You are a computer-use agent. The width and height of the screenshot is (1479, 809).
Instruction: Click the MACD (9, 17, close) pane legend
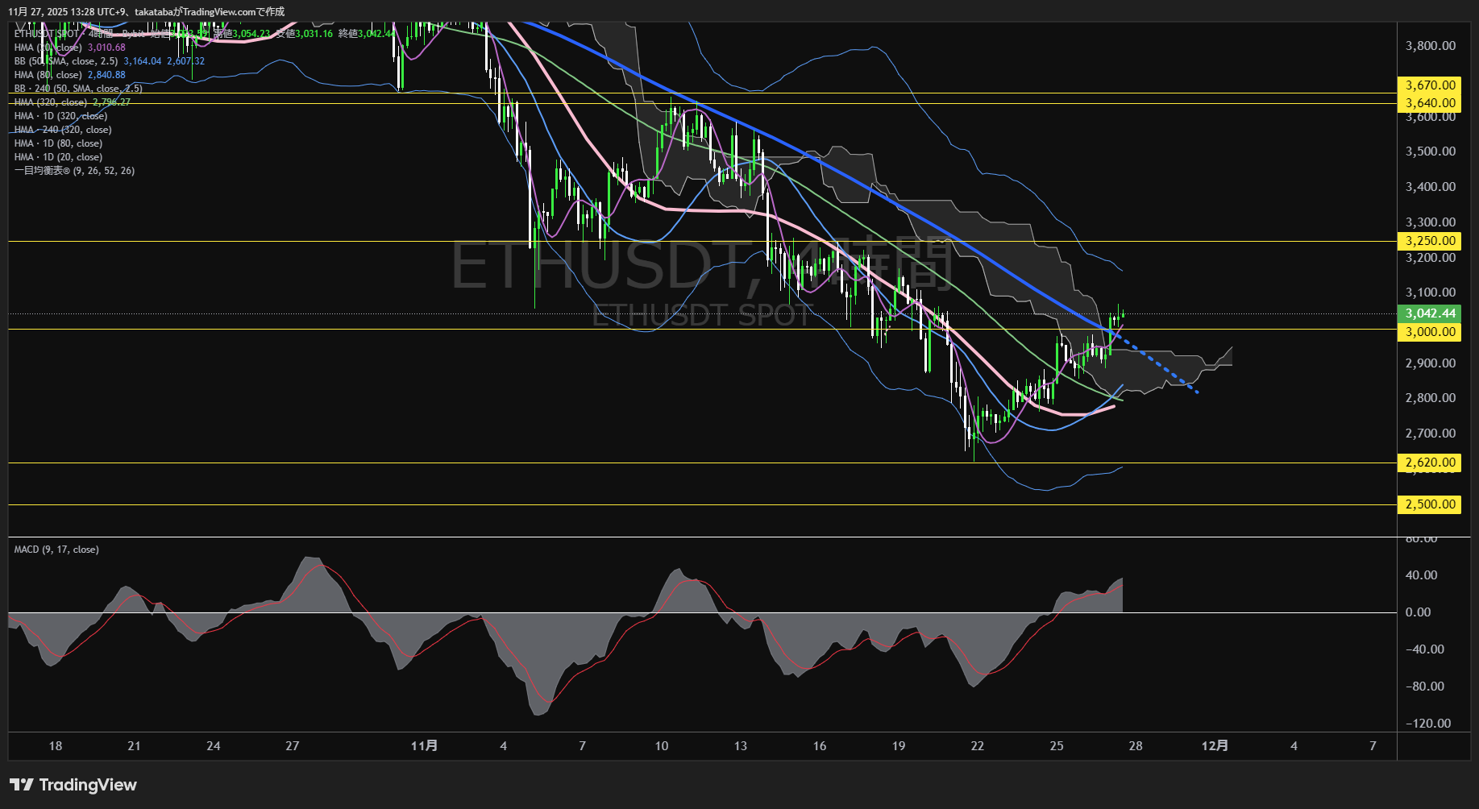click(55, 549)
